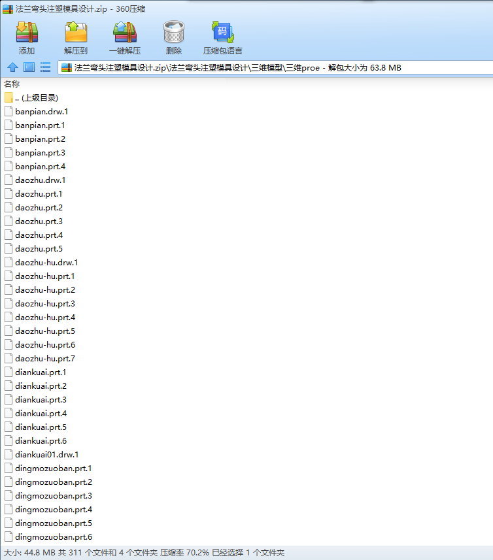Select file daozhu.prt.2
The height and width of the screenshot is (560, 493).
coord(33,208)
